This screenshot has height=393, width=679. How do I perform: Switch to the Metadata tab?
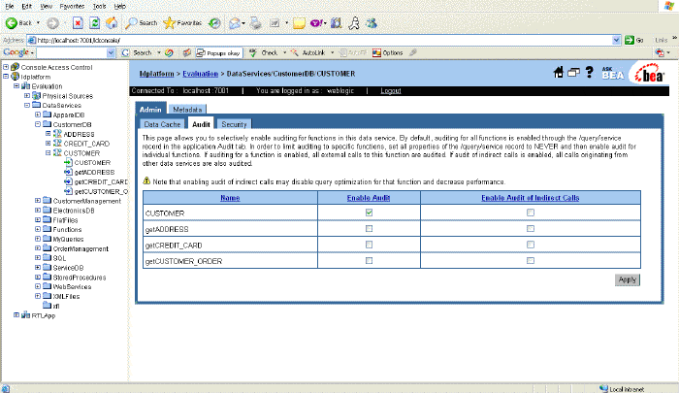[187, 110]
